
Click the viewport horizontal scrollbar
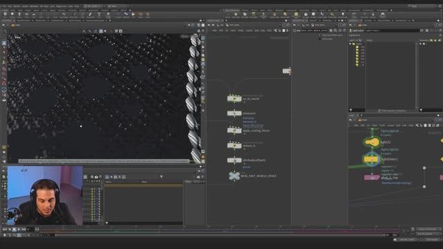pyautogui.click(x=104, y=161)
